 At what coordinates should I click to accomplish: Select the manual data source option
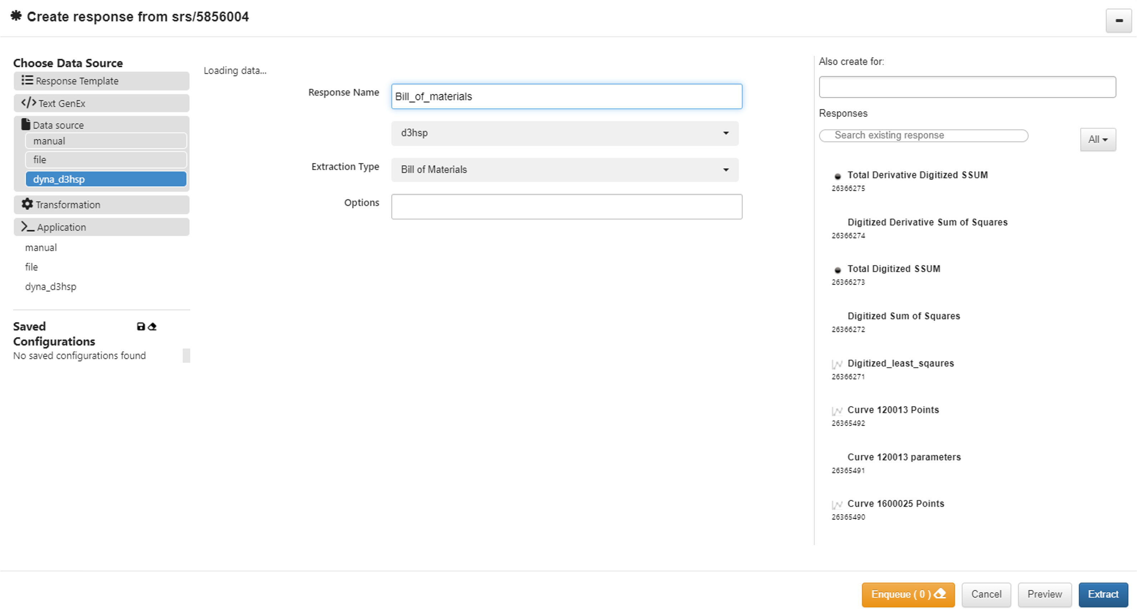click(106, 141)
